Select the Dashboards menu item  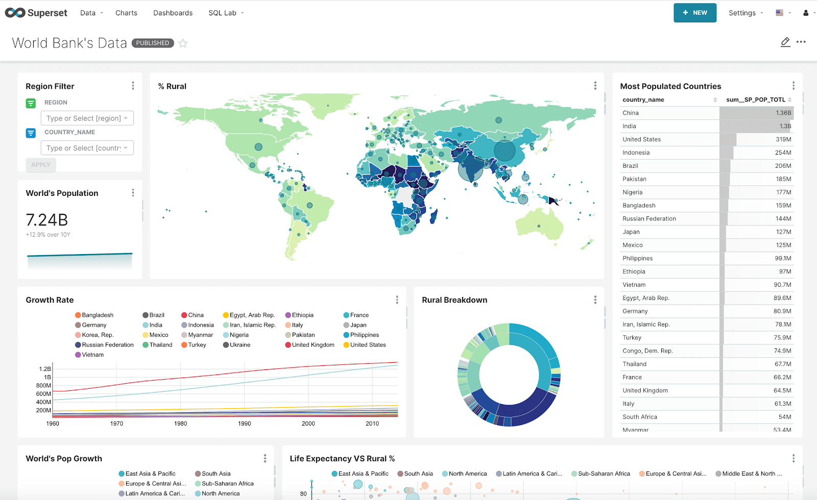pos(173,13)
